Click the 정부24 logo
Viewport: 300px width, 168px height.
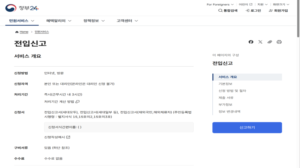pos(22,8)
